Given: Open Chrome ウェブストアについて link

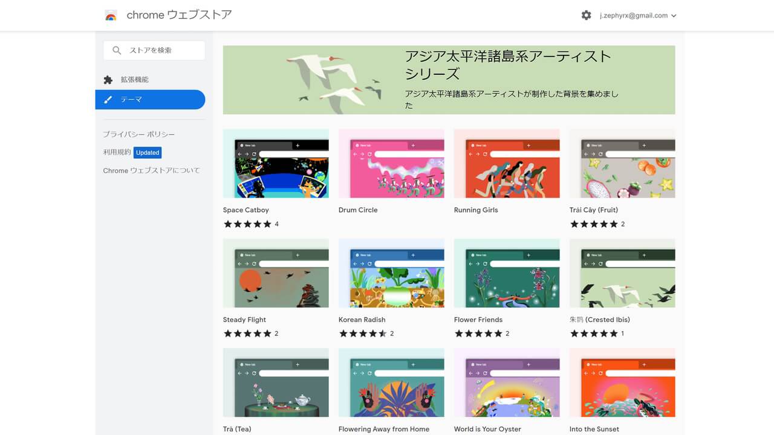Looking at the screenshot, I should point(151,170).
